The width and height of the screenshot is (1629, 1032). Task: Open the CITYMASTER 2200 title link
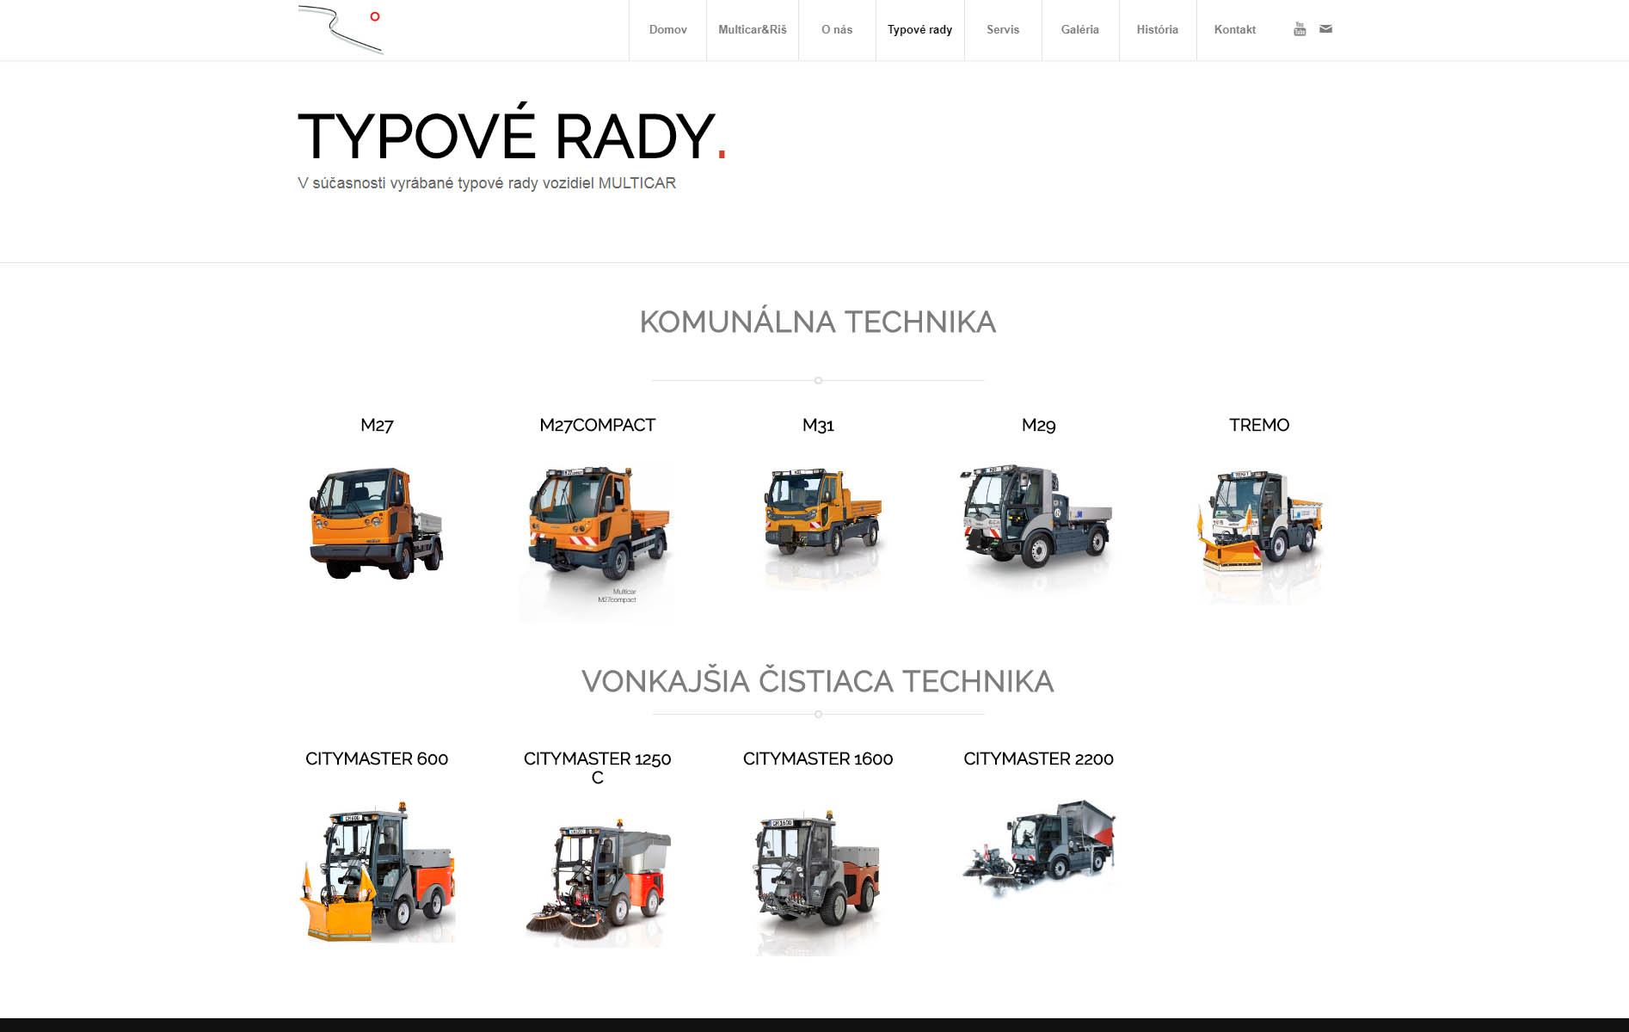point(1038,759)
